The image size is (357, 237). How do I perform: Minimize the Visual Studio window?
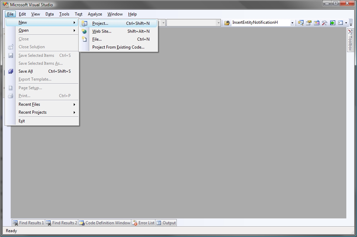pos(327,3)
